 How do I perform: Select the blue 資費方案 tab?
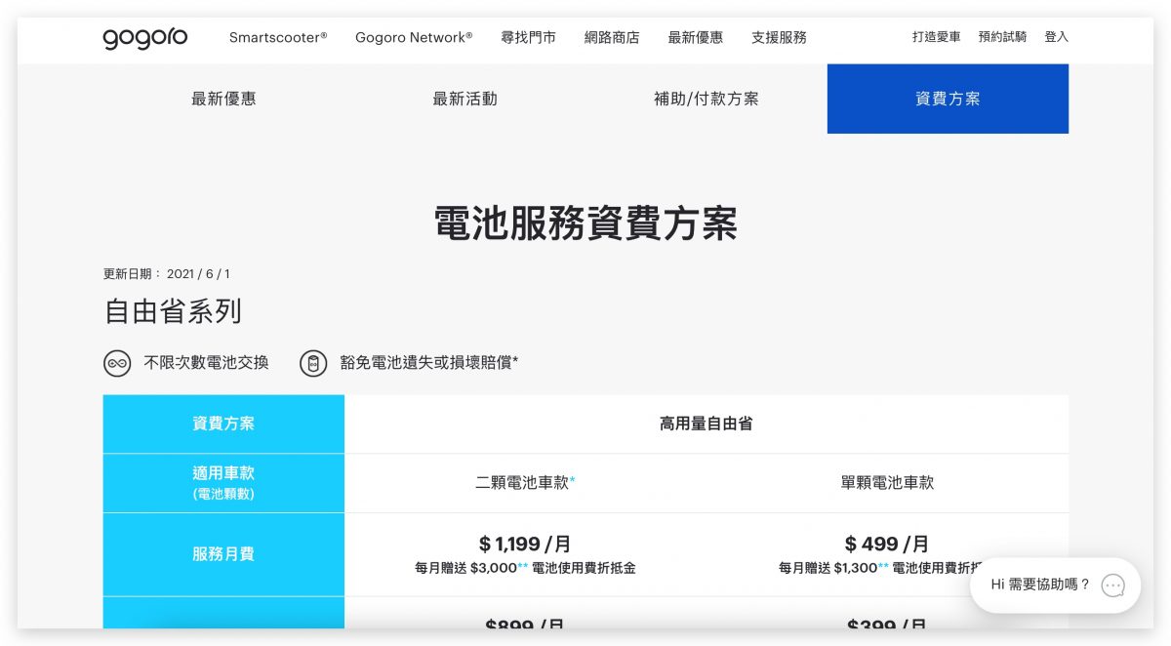click(x=948, y=99)
